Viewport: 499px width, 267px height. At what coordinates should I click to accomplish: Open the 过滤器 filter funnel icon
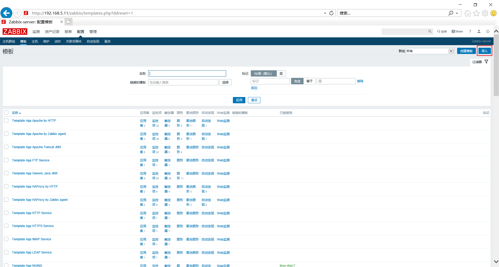click(487, 62)
